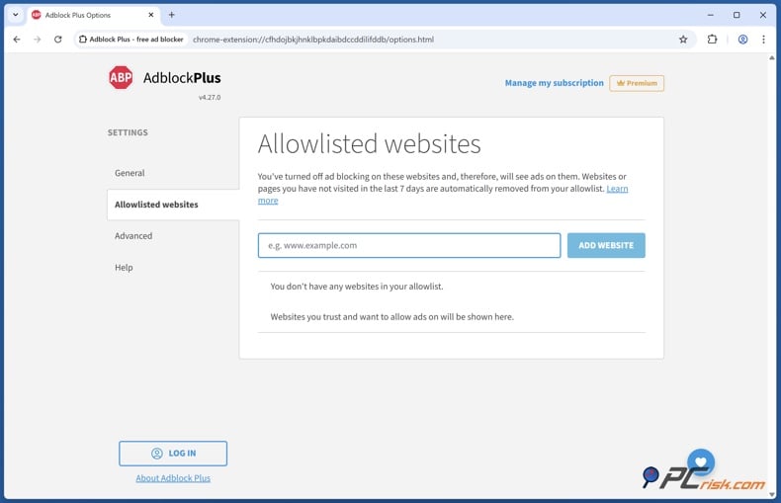The width and height of the screenshot is (781, 503).
Task: Click the LOG IN button
Action: pos(173,454)
